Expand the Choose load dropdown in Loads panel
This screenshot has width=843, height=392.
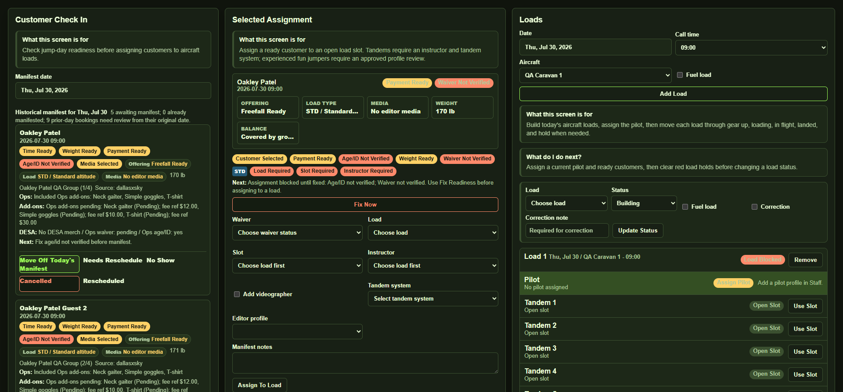[566, 203]
